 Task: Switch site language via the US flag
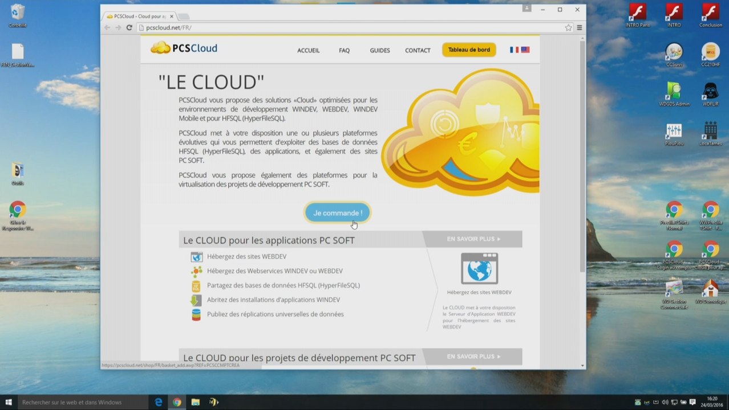point(525,50)
